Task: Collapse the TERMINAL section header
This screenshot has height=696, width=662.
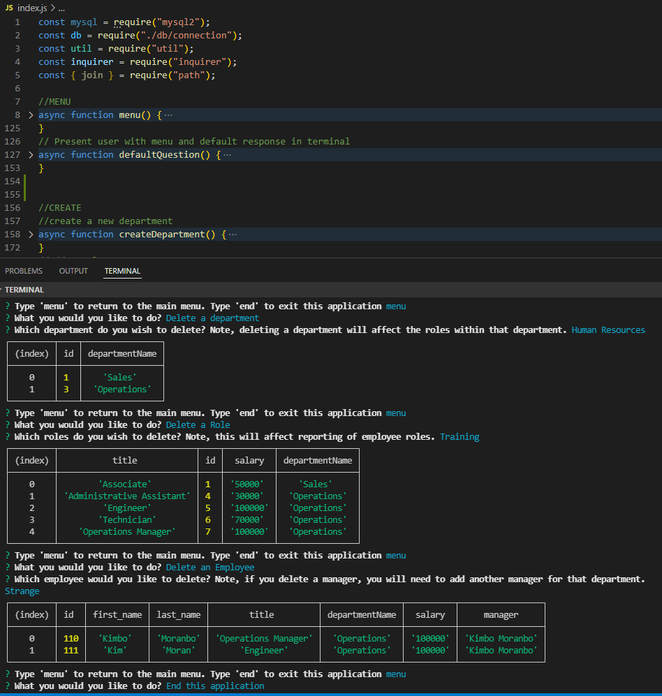Action: point(24,290)
